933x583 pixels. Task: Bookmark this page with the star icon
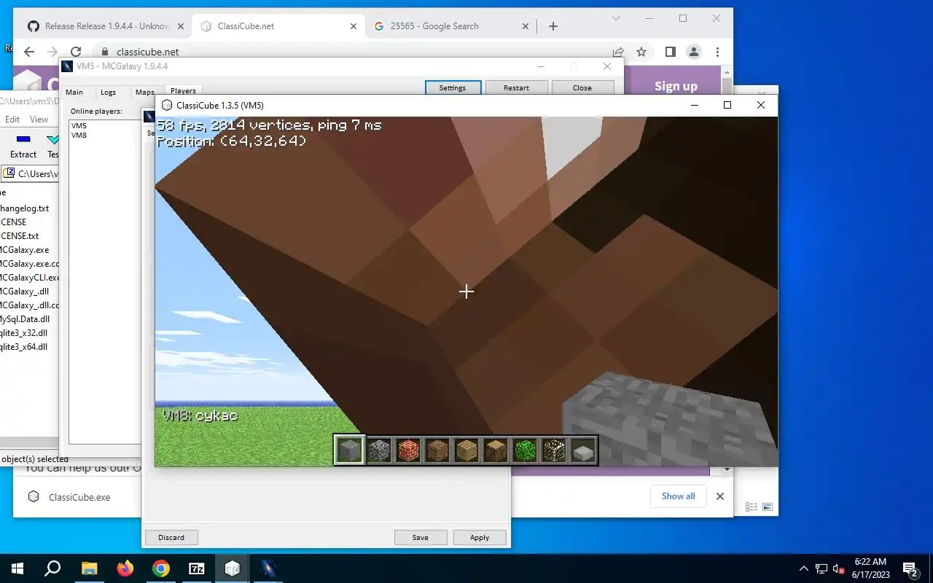coord(641,52)
